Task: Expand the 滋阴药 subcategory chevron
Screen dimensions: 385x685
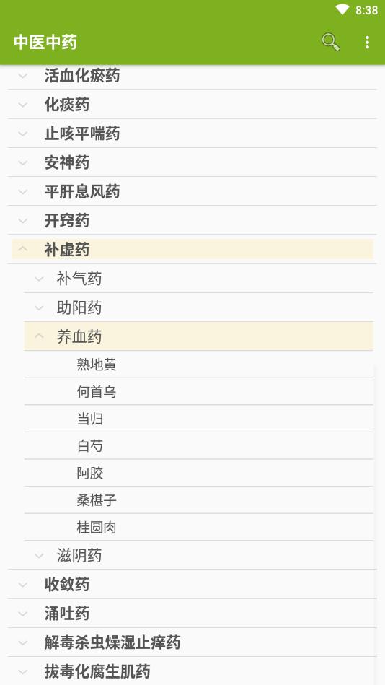Action: coord(39,556)
